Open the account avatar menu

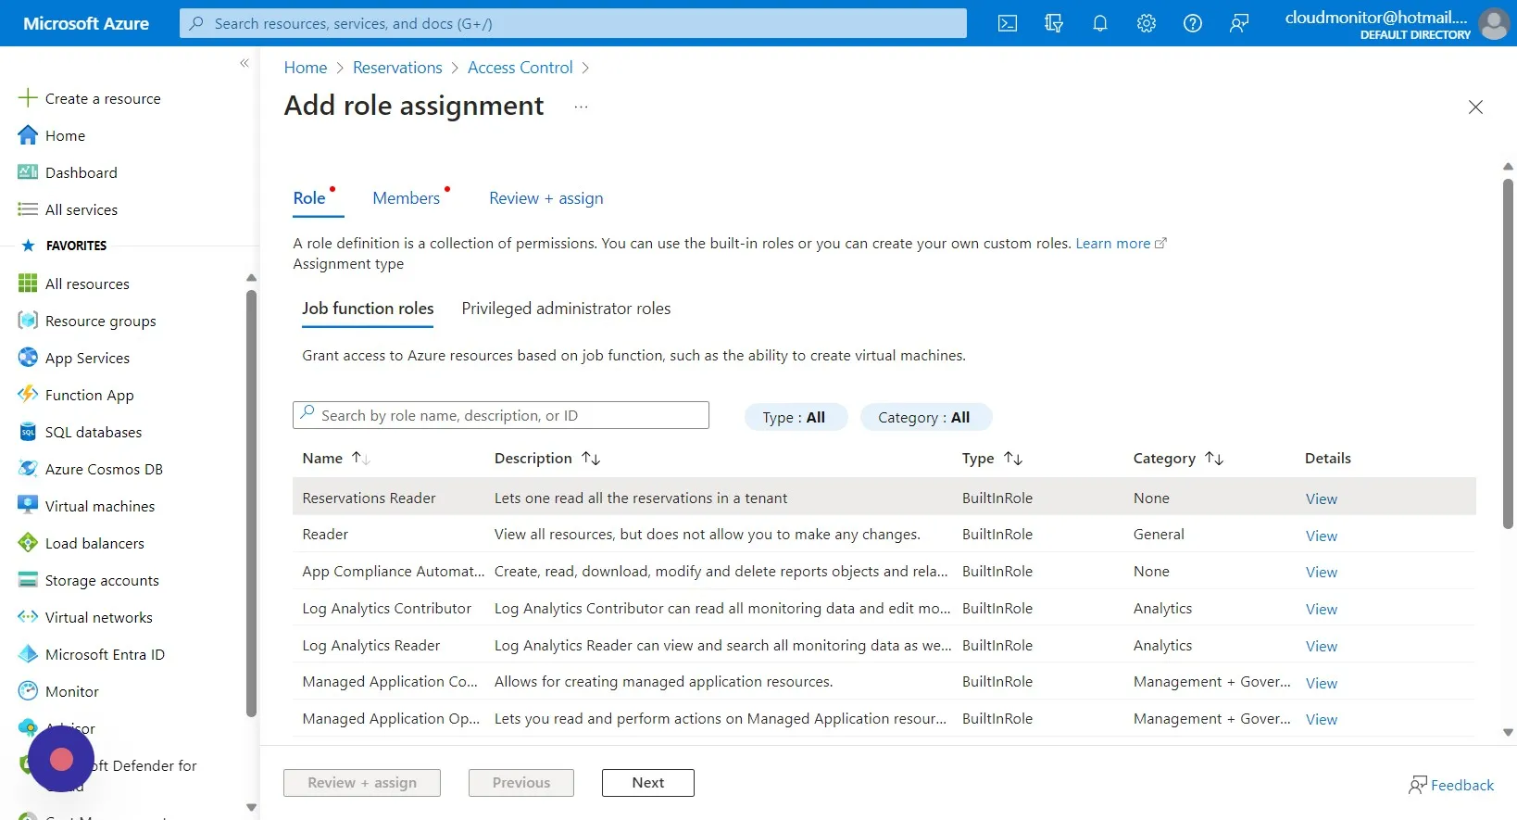coord(1494,23)
